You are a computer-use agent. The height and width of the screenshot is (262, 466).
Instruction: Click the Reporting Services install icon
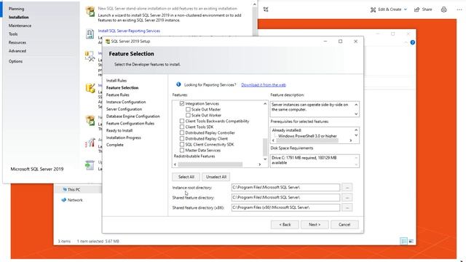pyautogui.click(x=90, y=34)
